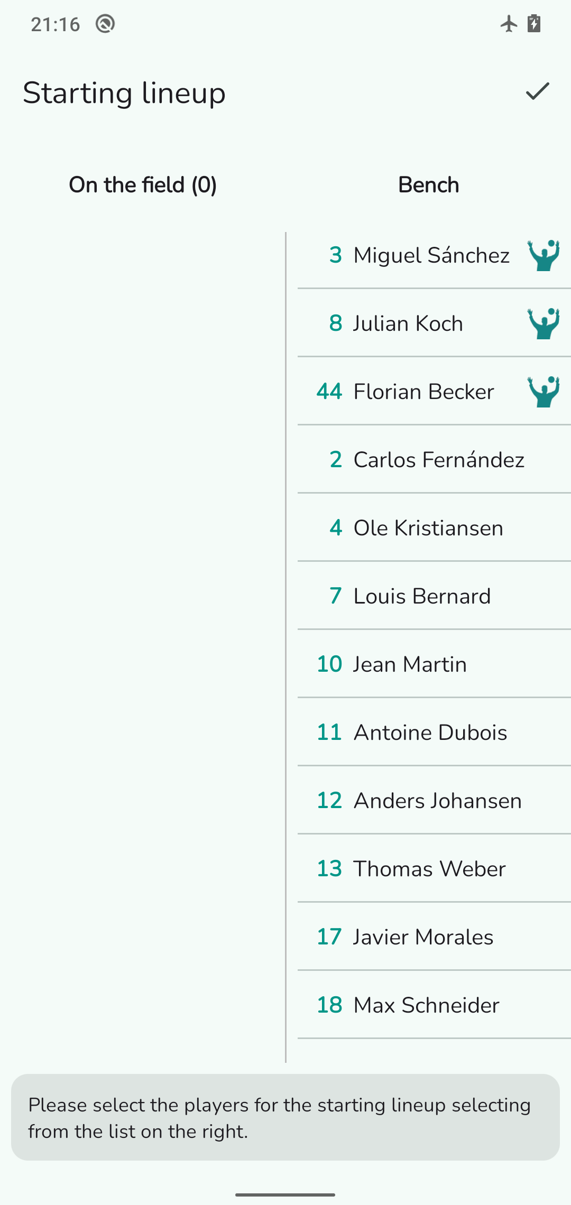Image resolution: width=571 pixels, height=1205 pixels.
Task: Tap goalkeeper icon beside Julian Koch
Action: pyautogui.click(x=544, y=323)
